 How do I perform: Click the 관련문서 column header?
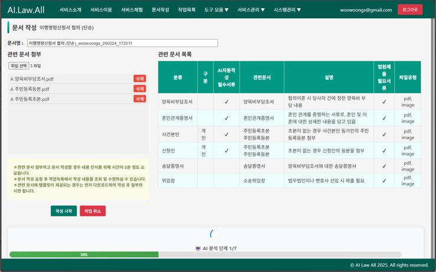point(261,77)
